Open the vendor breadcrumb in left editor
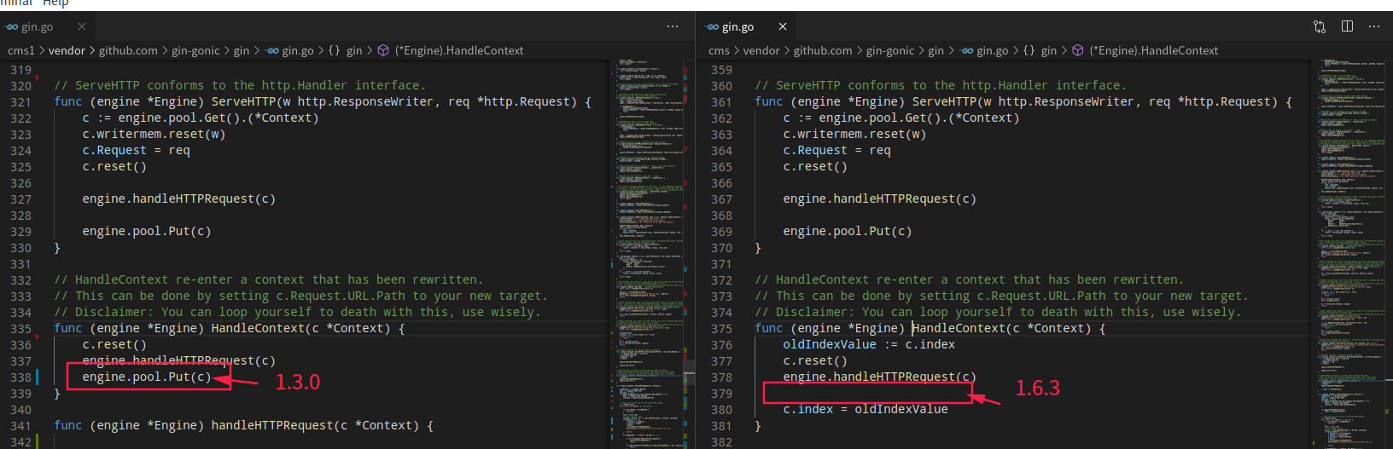This screenshot has height=449, width=1393. tap(67, 50)
